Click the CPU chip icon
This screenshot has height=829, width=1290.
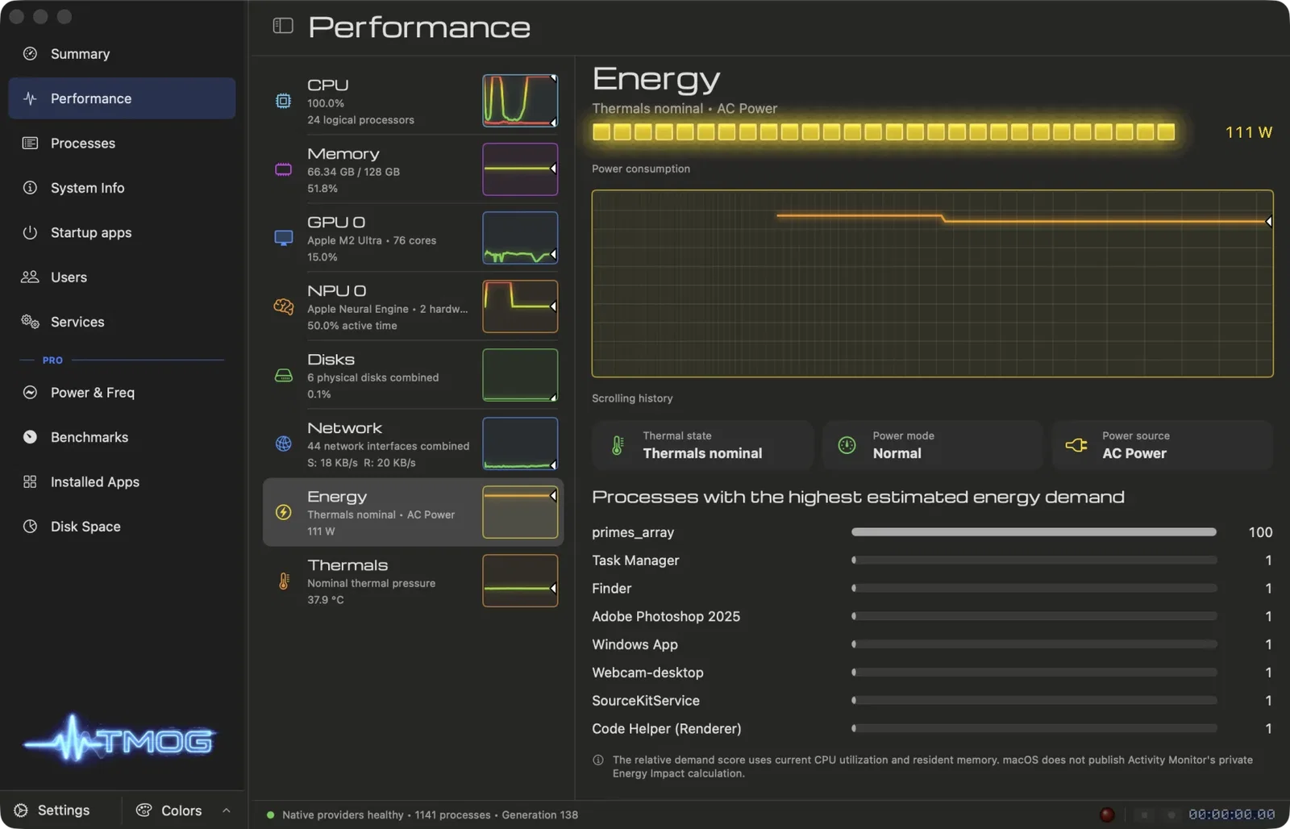pyautogui.click(x=283, y=101)
